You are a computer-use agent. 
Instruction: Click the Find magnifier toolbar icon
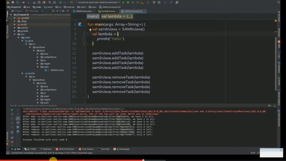[50, 2]
